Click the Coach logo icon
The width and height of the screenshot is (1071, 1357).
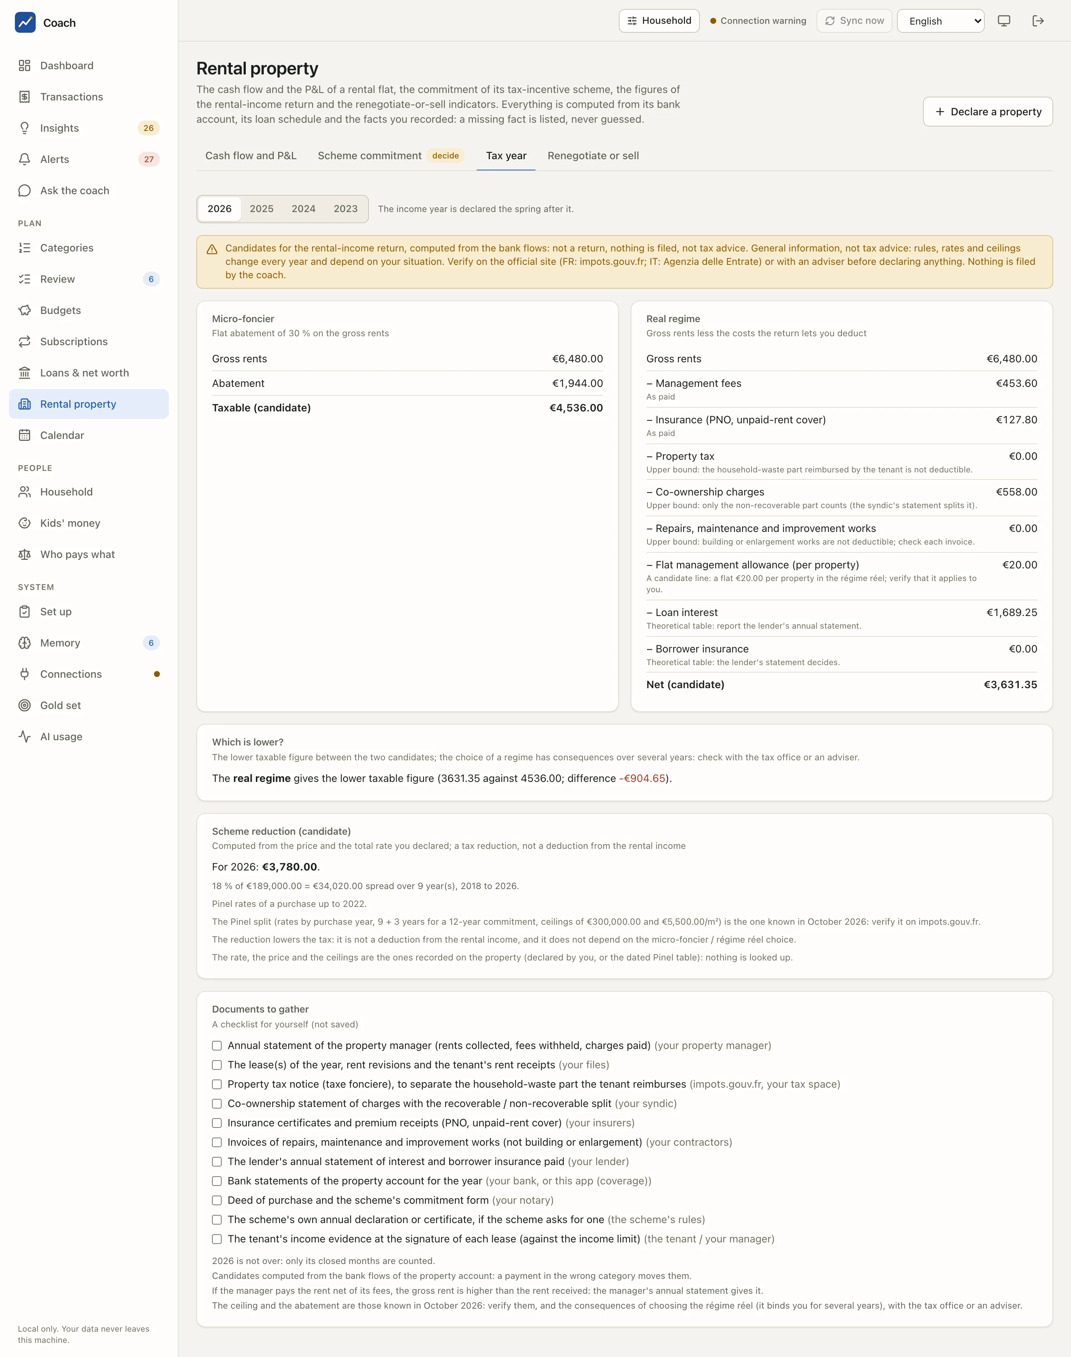click(x=25, y=23)
